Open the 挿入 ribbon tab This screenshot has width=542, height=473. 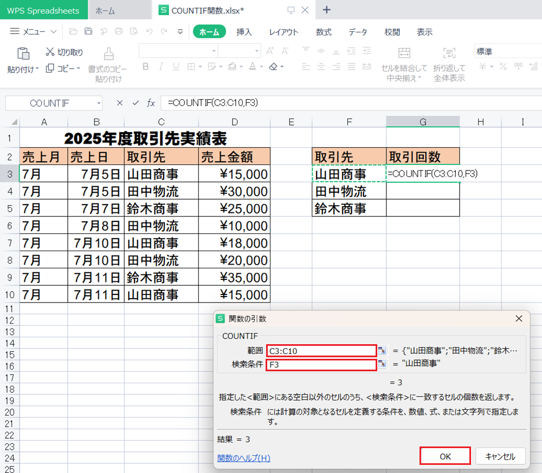click(244, 32)
